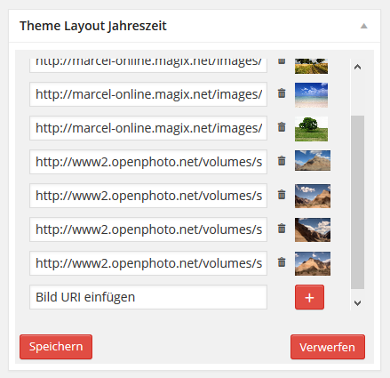Open the green tree thumbnail
This screenshot has width=390, height=378.
click(311, 129)
